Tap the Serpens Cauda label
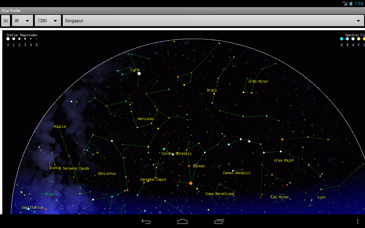This screenshot has height=228, width=365. click(x=76, y=168)
